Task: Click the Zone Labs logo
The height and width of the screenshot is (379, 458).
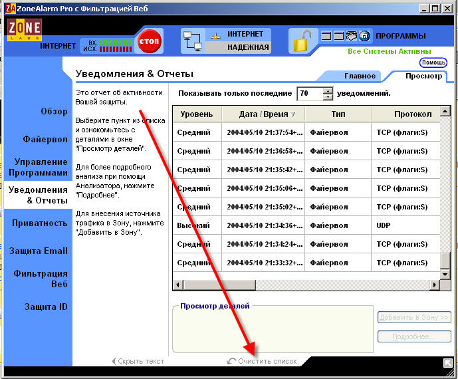Action: click(x=25, y=29)
